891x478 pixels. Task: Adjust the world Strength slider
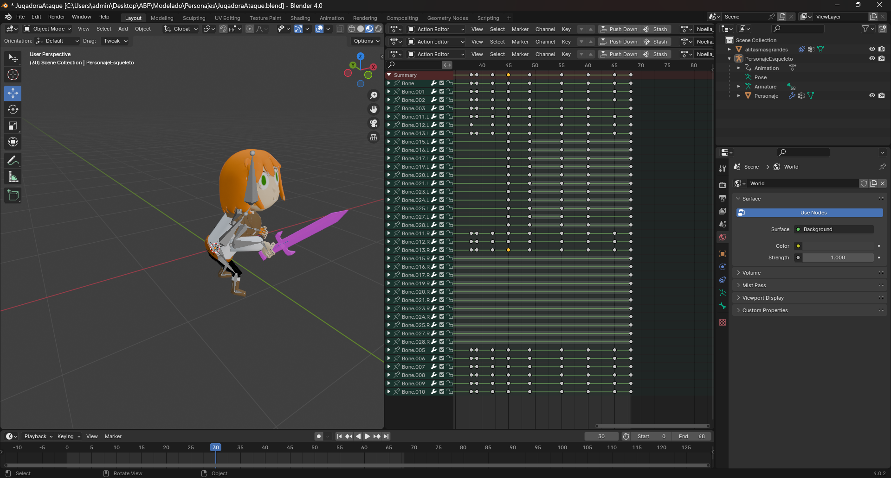838,258
